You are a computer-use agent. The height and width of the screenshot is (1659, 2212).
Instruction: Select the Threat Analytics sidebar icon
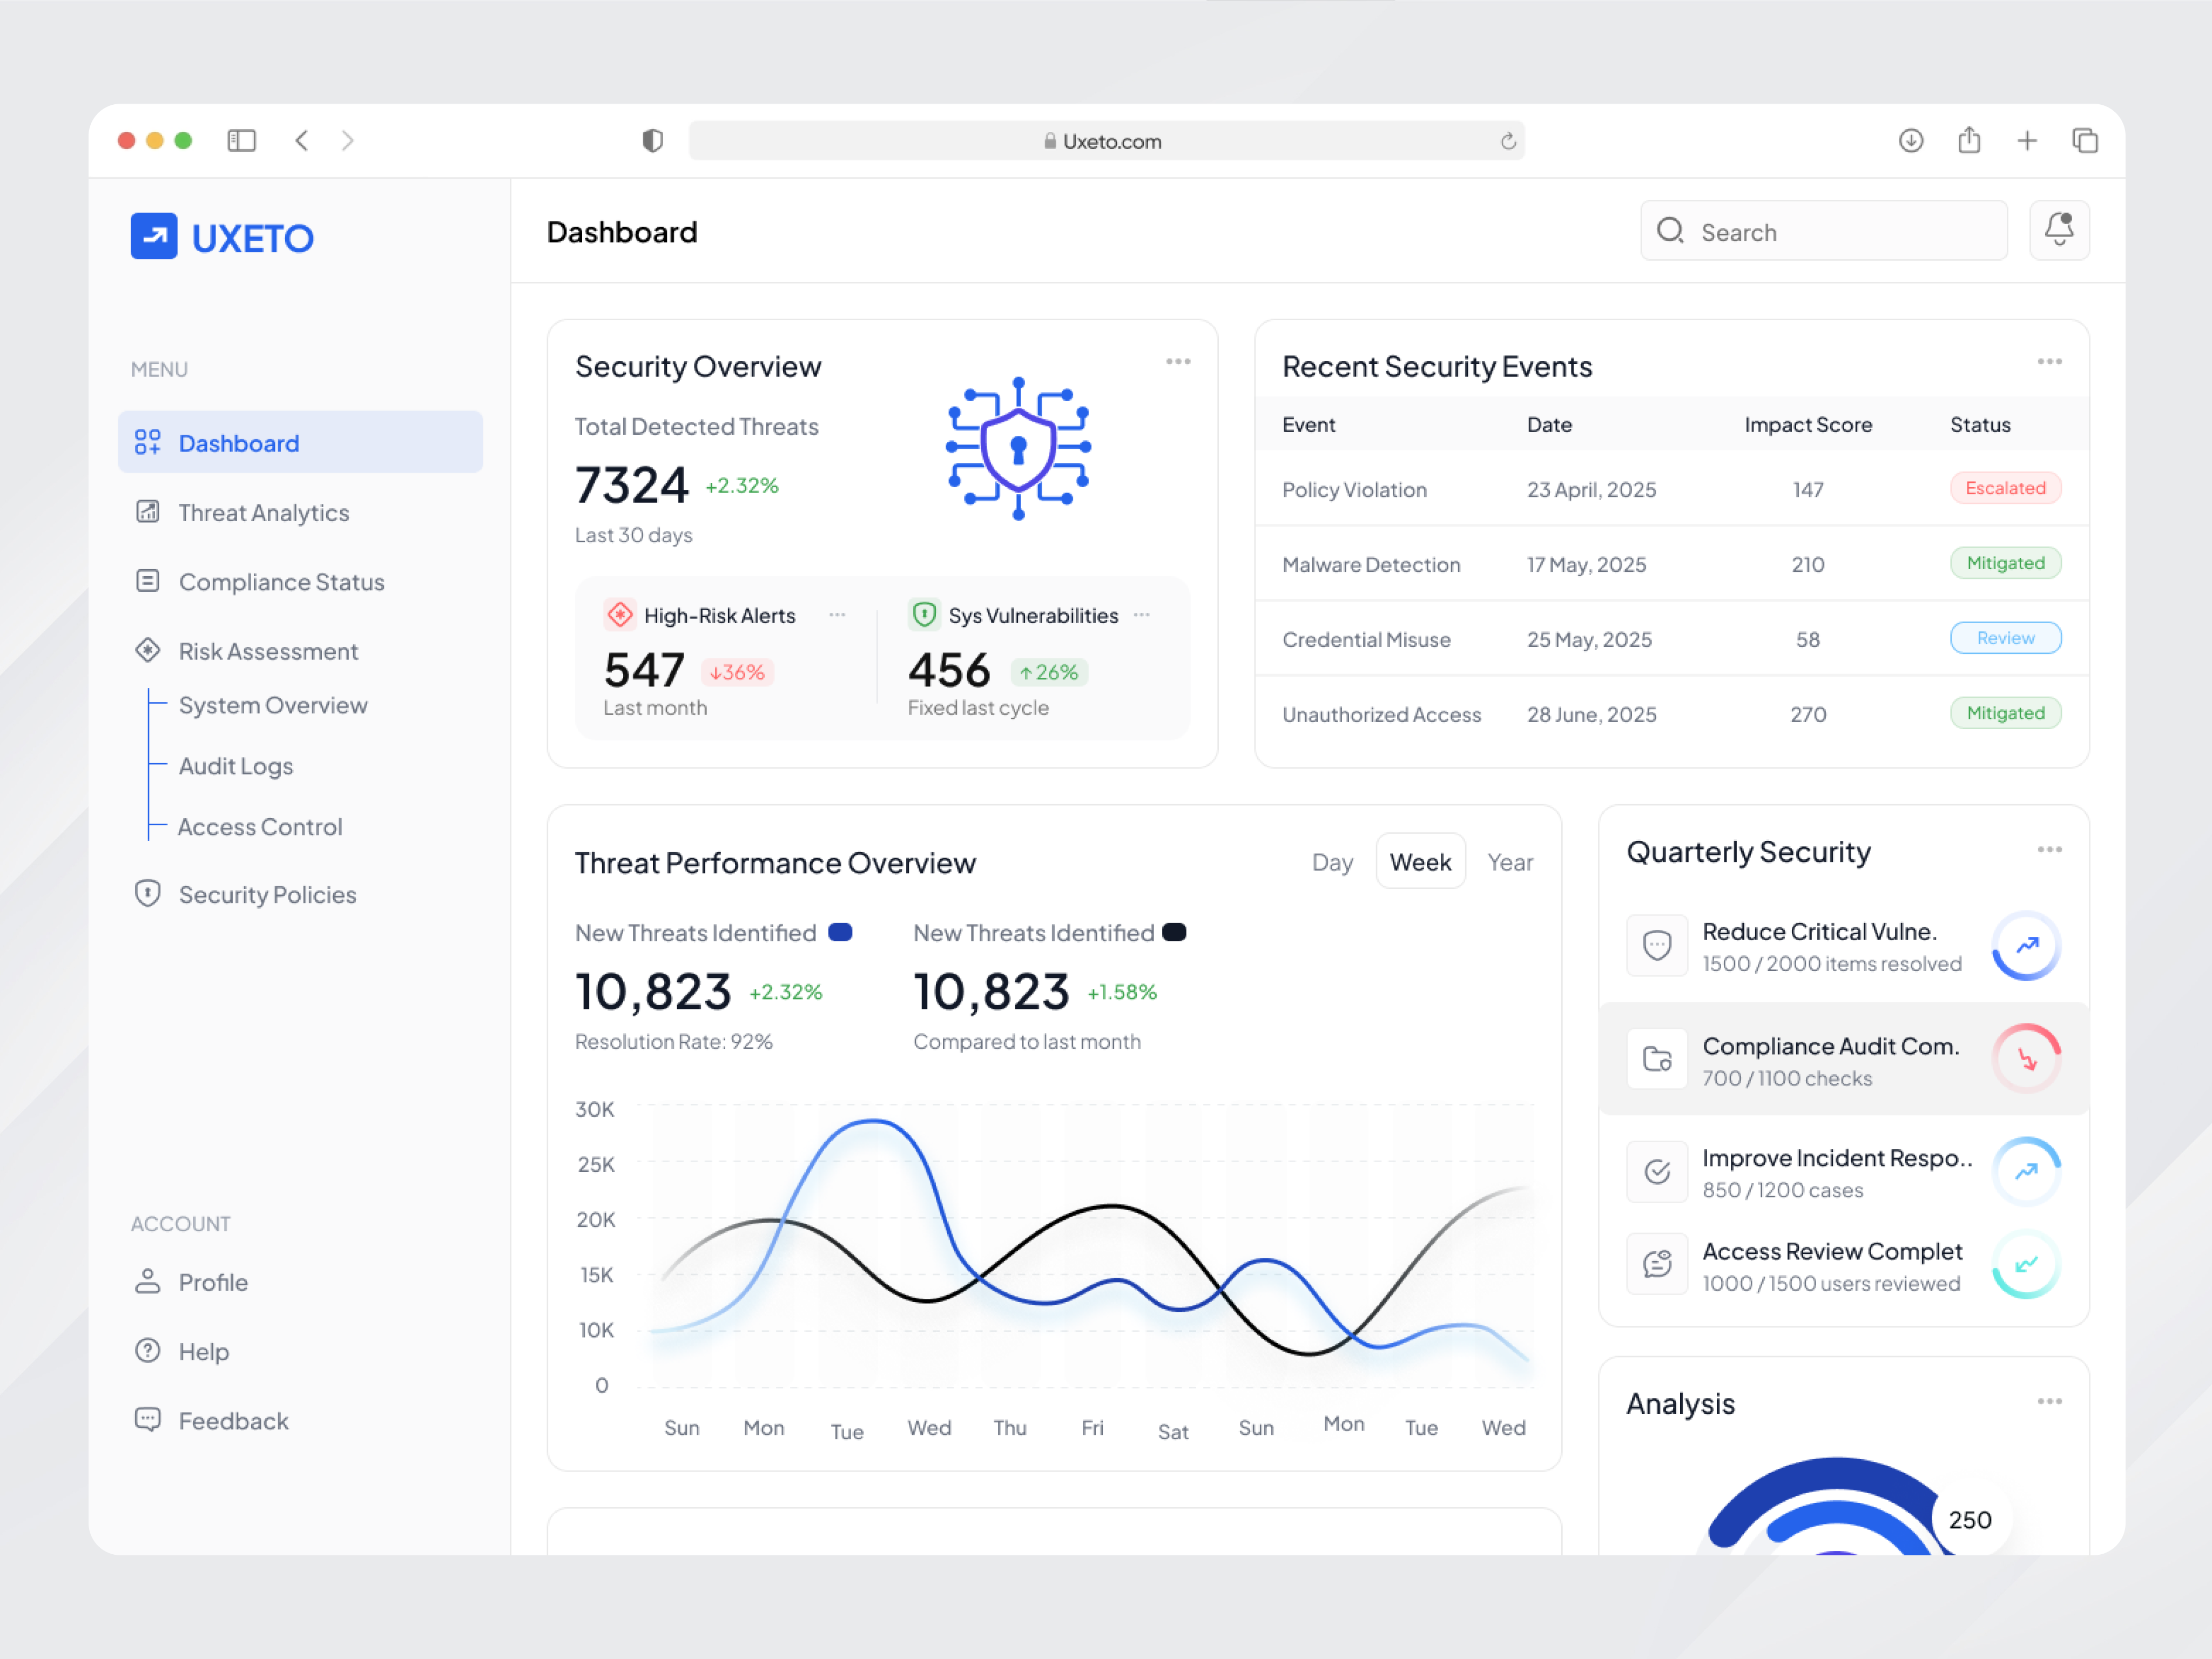coord(148,512)
